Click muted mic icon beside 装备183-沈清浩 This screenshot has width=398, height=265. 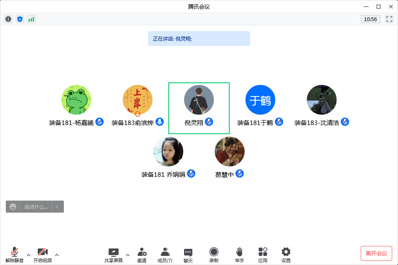pyautogui.click(x=345, y=122)
